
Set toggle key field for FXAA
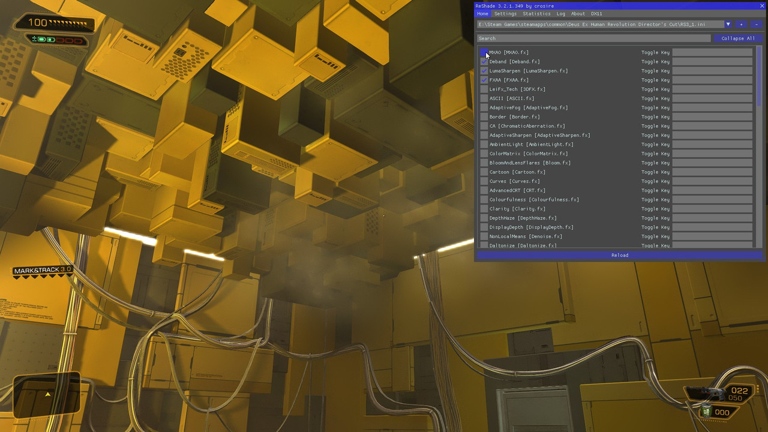712,80
